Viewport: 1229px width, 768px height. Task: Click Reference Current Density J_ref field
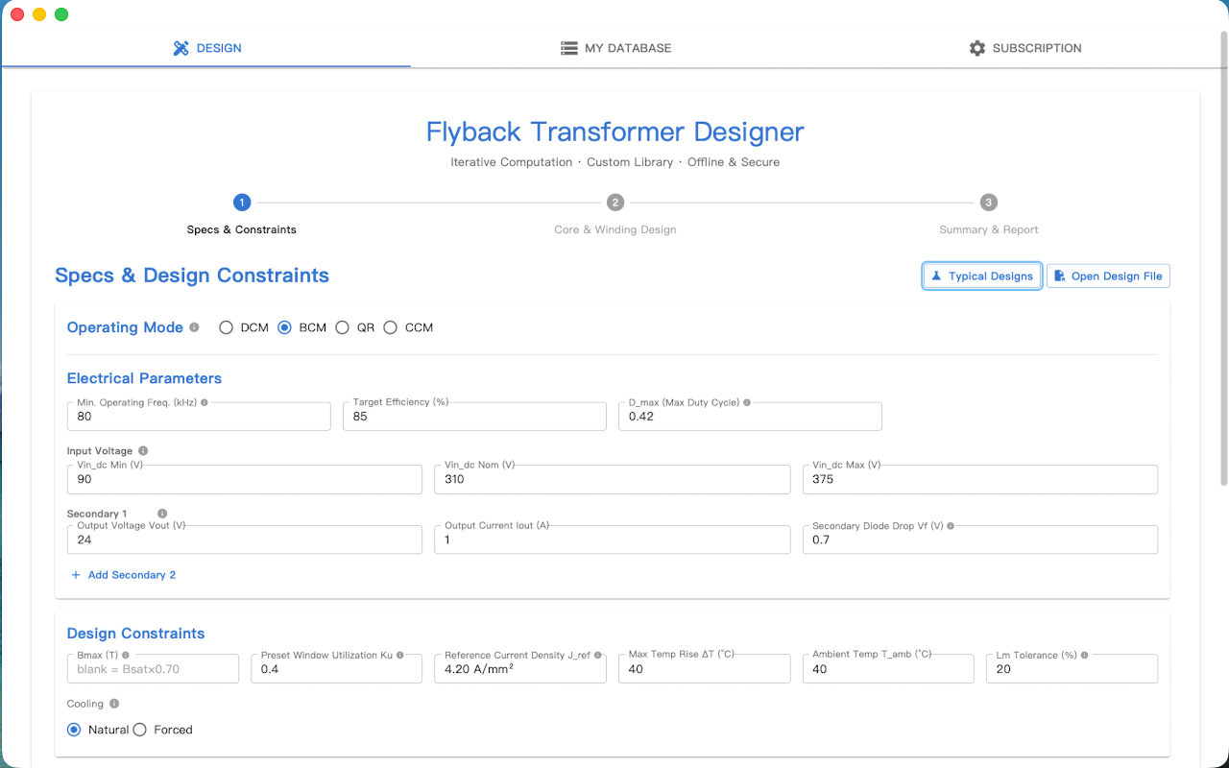pyautogui.click(x=520, y=669)
